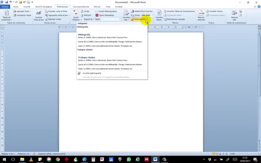Open File Explorer from the taskbar
This screenshot has width=261, height=163.
click(x=22, y=159)
